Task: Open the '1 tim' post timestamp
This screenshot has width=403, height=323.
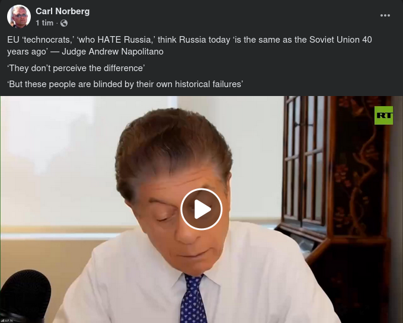Action: 44,23
